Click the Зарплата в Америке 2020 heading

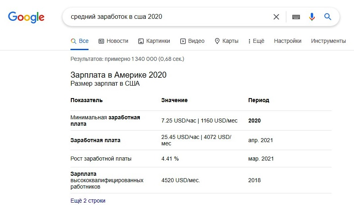pos(118,75)
